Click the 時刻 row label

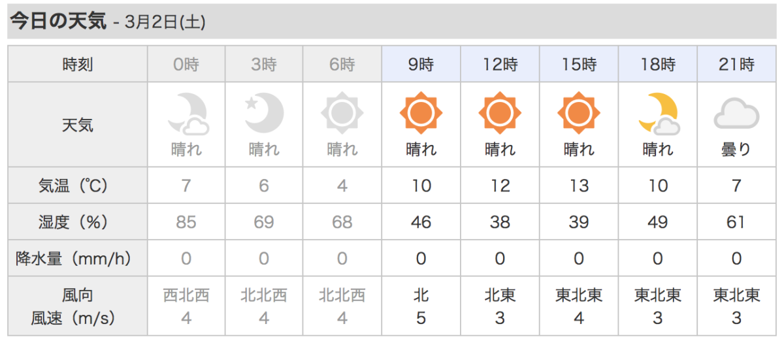pos(78,65)
